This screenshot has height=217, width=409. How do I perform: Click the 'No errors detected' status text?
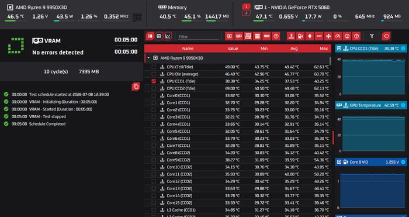tap(58, 53)
